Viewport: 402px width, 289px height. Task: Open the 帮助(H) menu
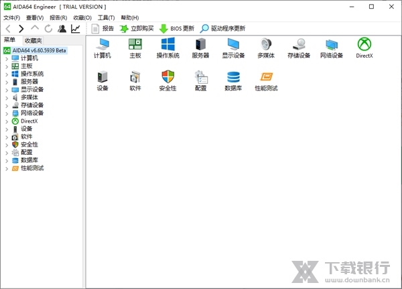(130, 17)
